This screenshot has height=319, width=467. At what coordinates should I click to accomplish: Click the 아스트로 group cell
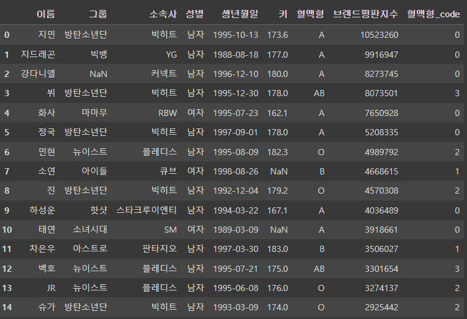pyautogui.click(x=90, y=249)
